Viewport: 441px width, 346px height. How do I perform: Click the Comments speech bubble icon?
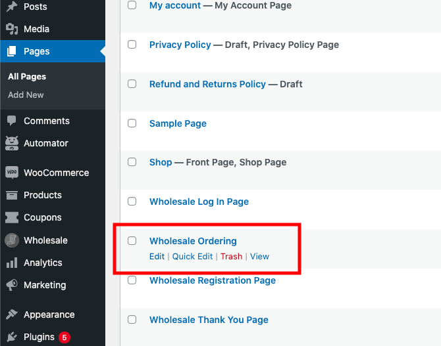click(12, 121)
